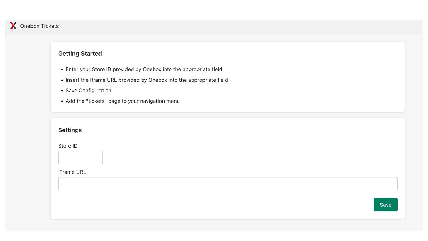Click the red X Onebox logo

tap(13, 26)
